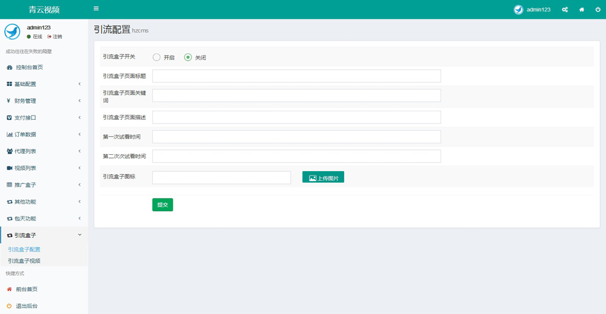Click the admin123 avatar in header
This screenshot has width=606, height=314.
pyautogui.click(x=518, y=10)
